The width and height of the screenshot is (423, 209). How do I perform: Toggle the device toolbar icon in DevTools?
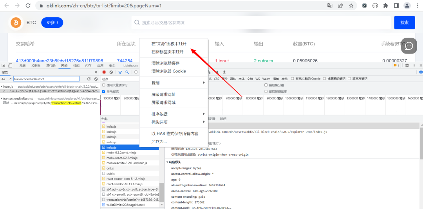(10, 65)
